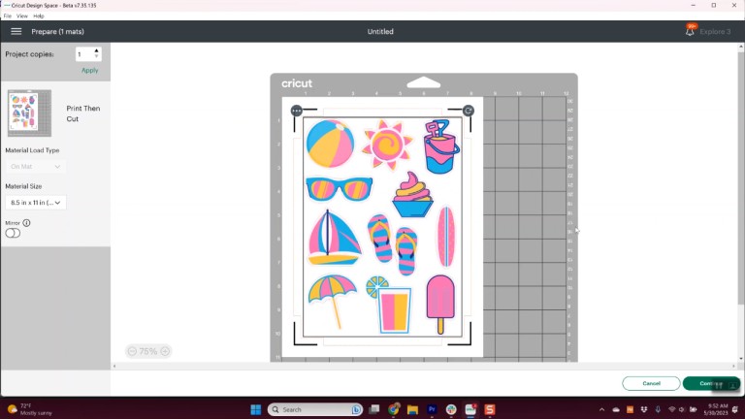Click the popsicle sticker on the mat
This screenshot has height=419, width=745.
[x=440, y=305]
